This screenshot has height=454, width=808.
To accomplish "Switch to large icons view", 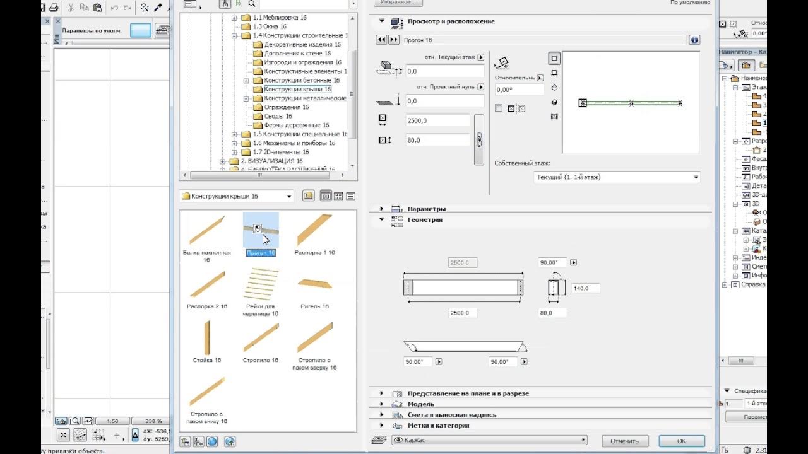I will click(326, 196).
